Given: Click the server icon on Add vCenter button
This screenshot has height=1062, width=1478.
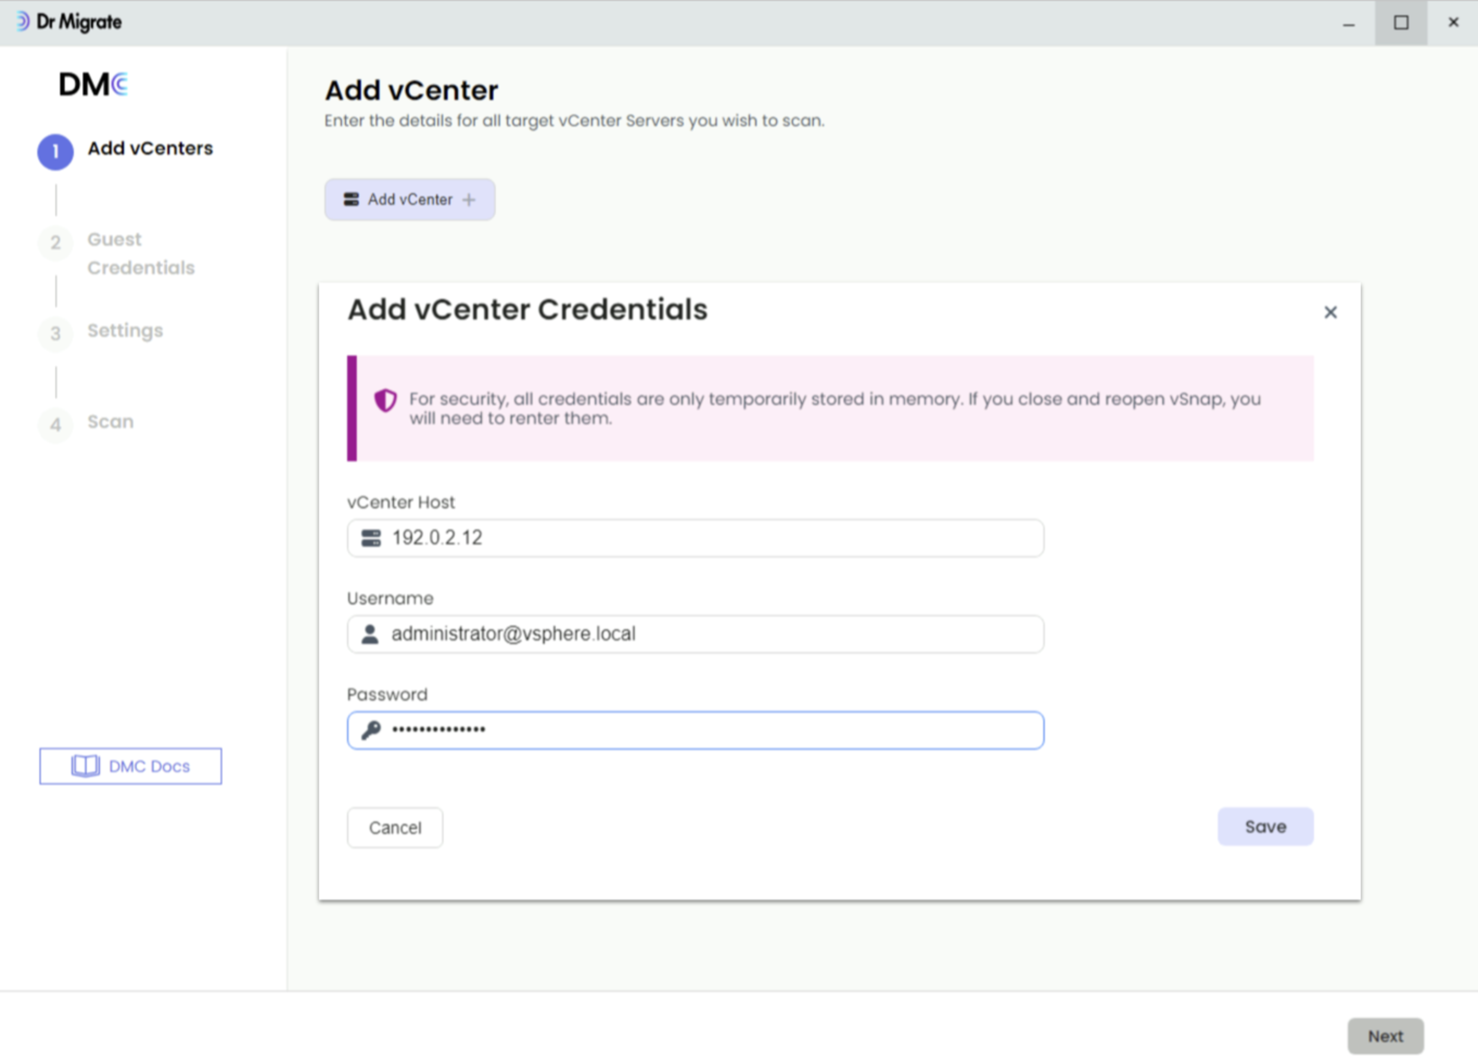Looking at the screenshot, I should click(x=351, y=200).
